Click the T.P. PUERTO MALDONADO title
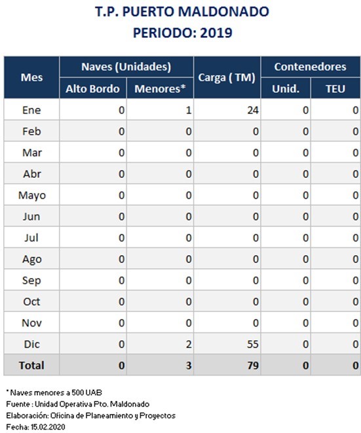Screen dimensions: 361x433 [x=182, y=12]
